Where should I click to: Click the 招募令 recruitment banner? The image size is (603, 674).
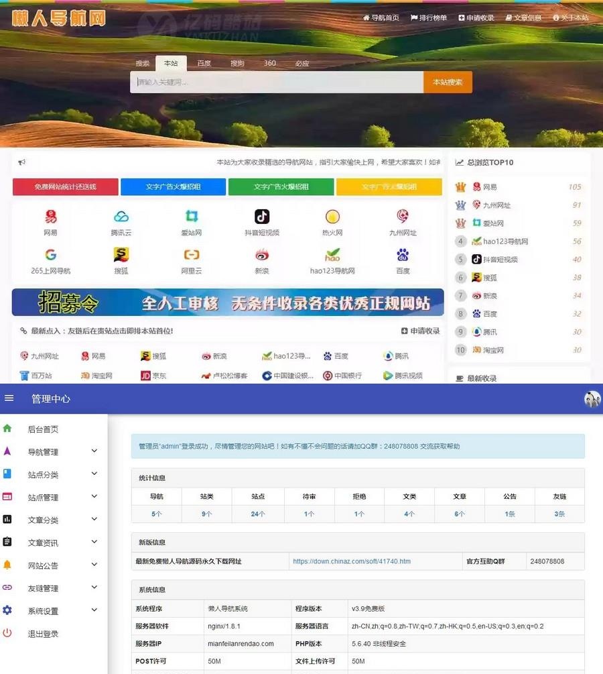[228, 302]
